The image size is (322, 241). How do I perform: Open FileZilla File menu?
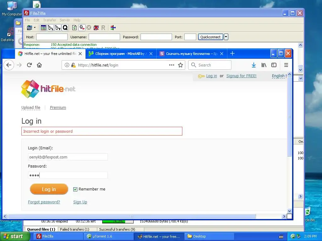pos(27,20)
